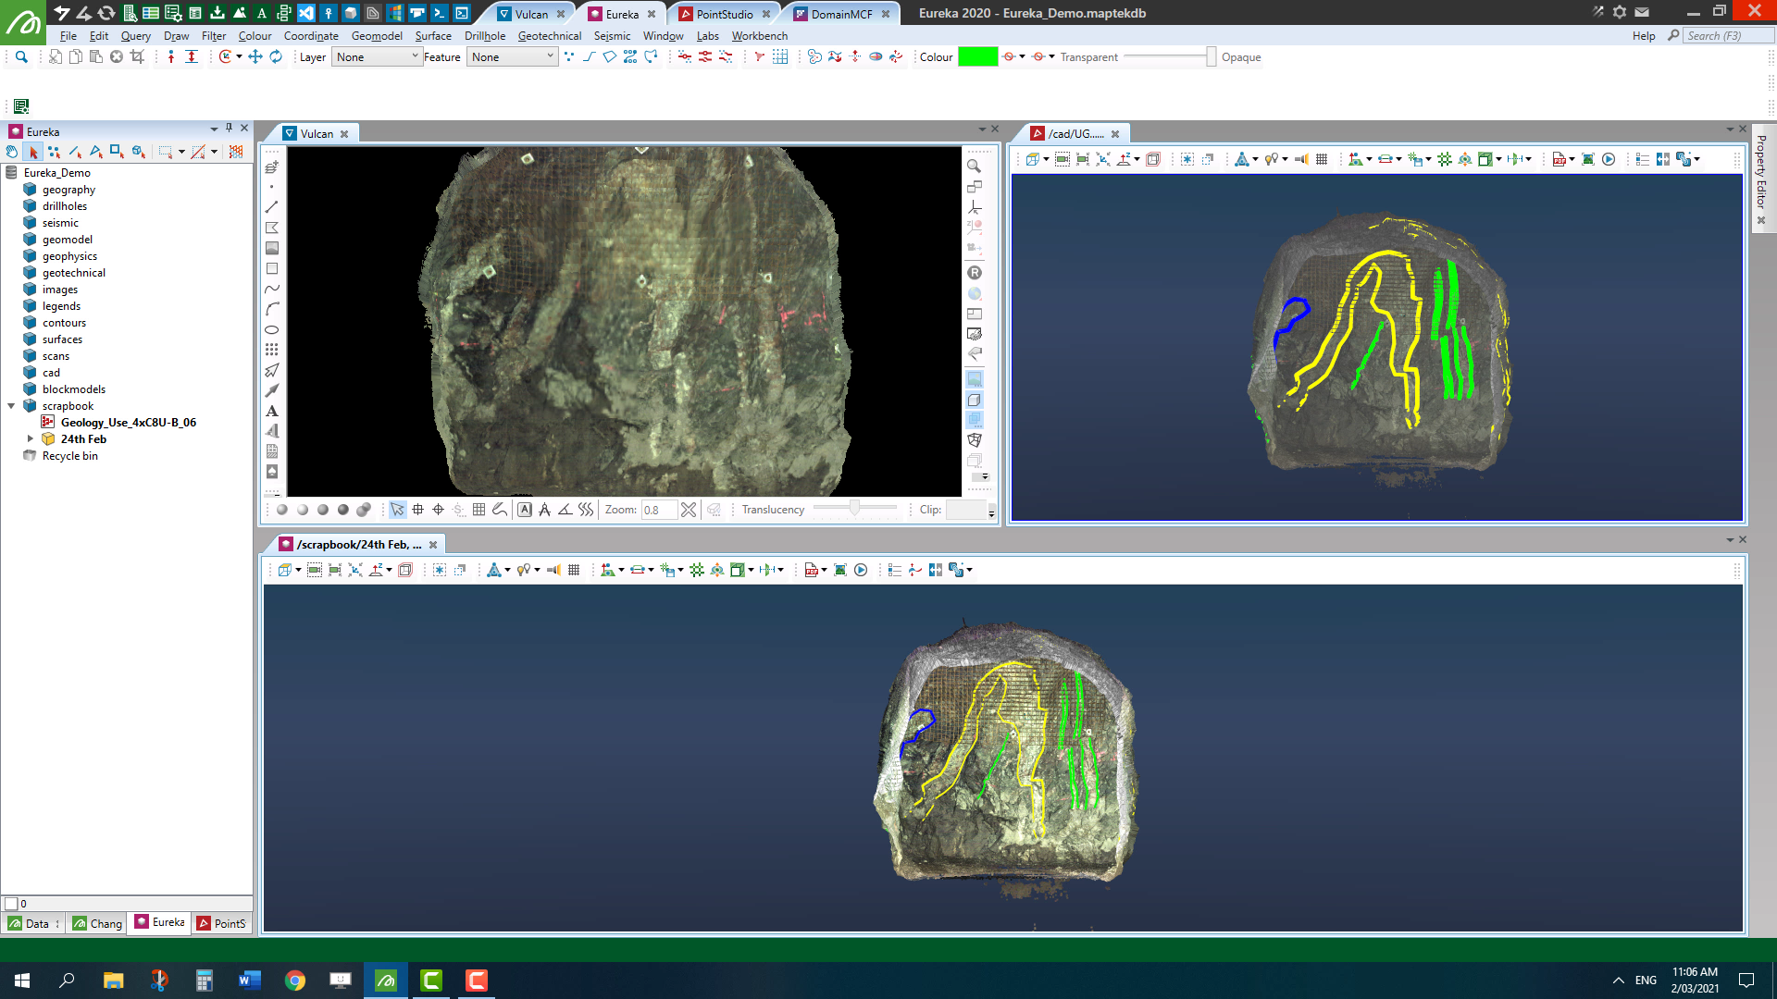The image size is (1777, 999).
Task: Open dropdown arrow beside Colour swatch target icon
Action: click(x=1022, y=56)
